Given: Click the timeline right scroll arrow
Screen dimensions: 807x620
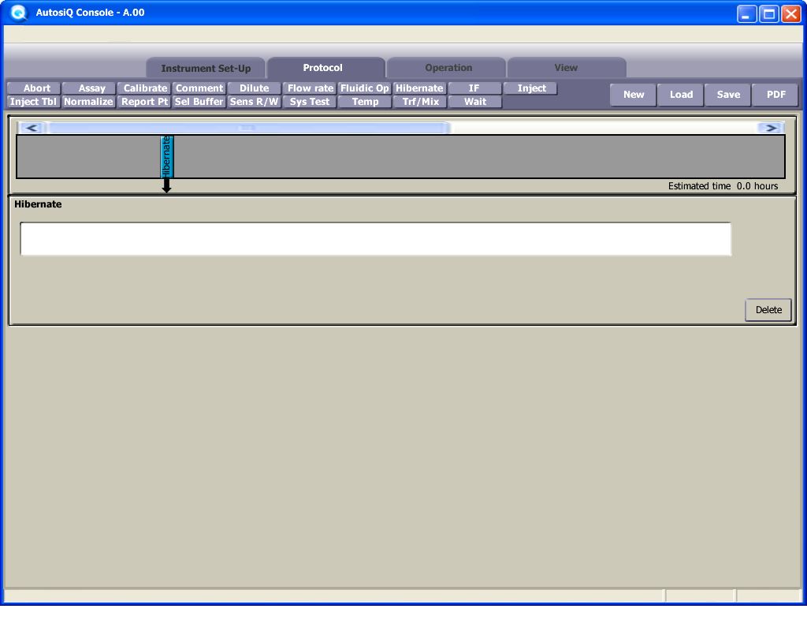Looking at the screenshot, I should (771, 128).
